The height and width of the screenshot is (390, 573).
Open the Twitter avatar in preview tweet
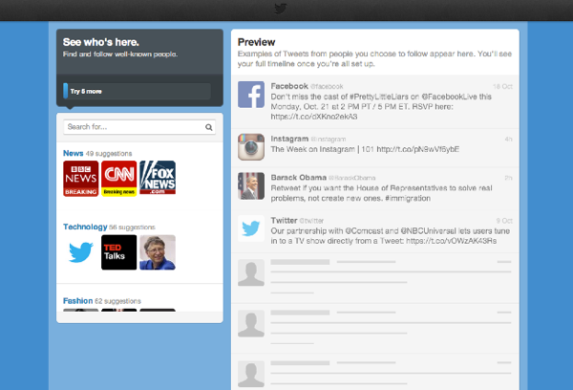click(251, 228)
